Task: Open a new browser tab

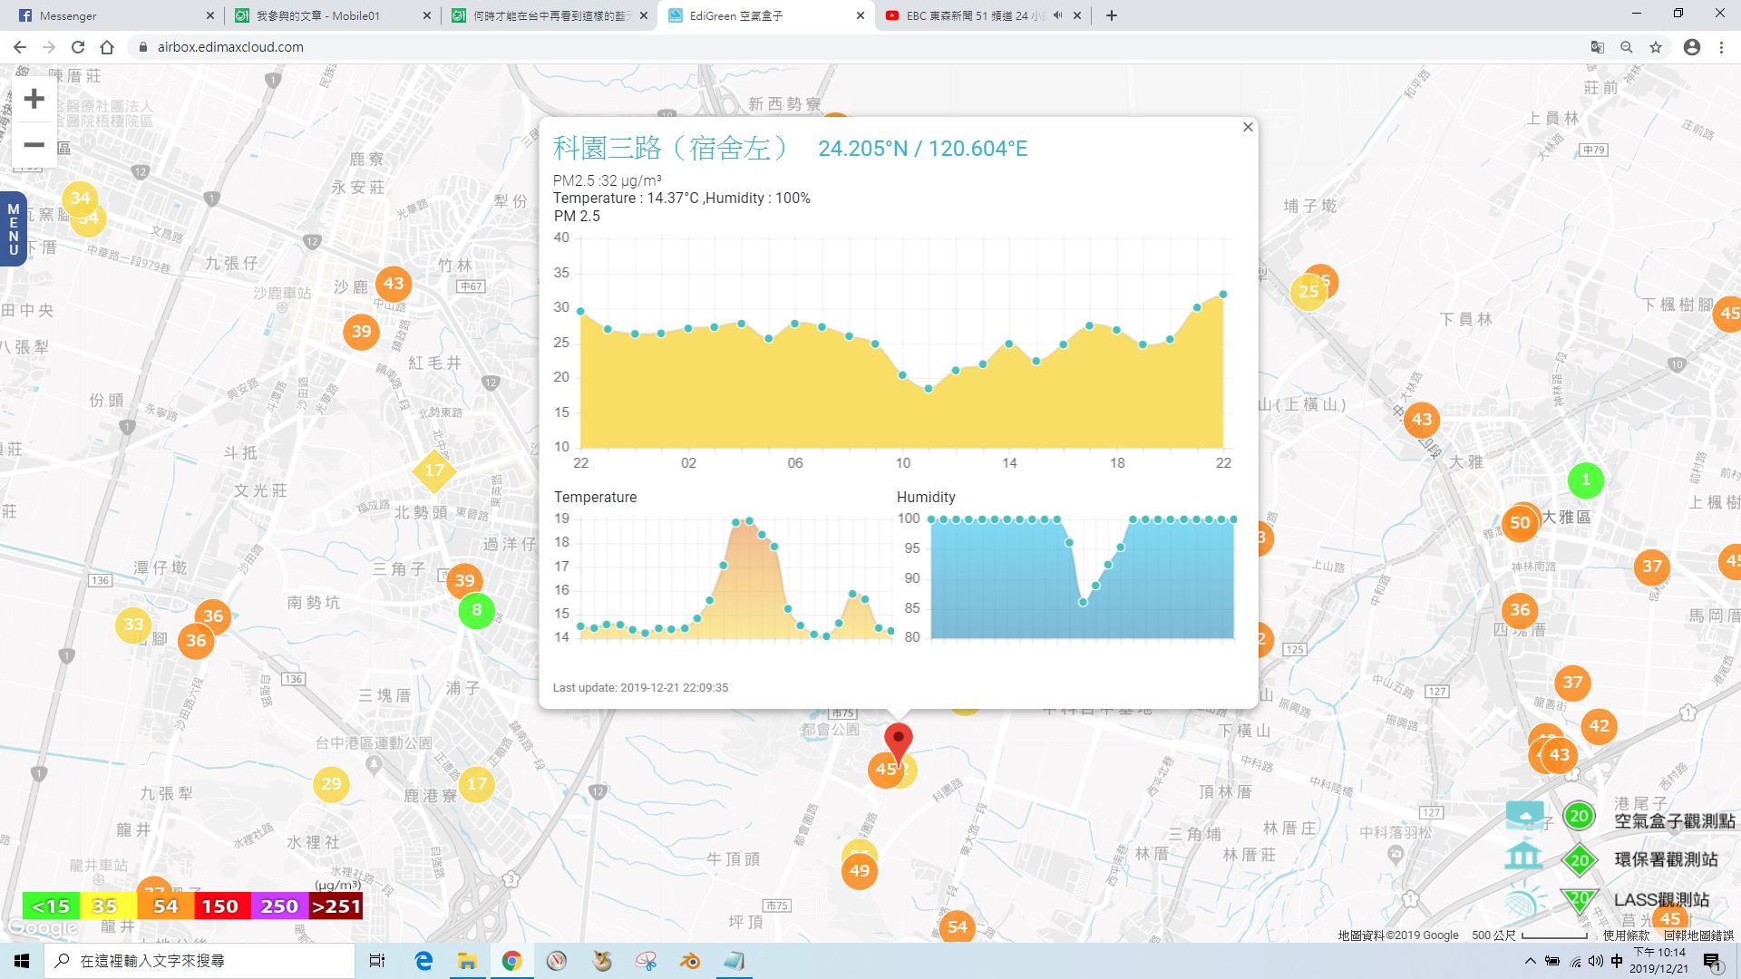Action: point(1111,15)
